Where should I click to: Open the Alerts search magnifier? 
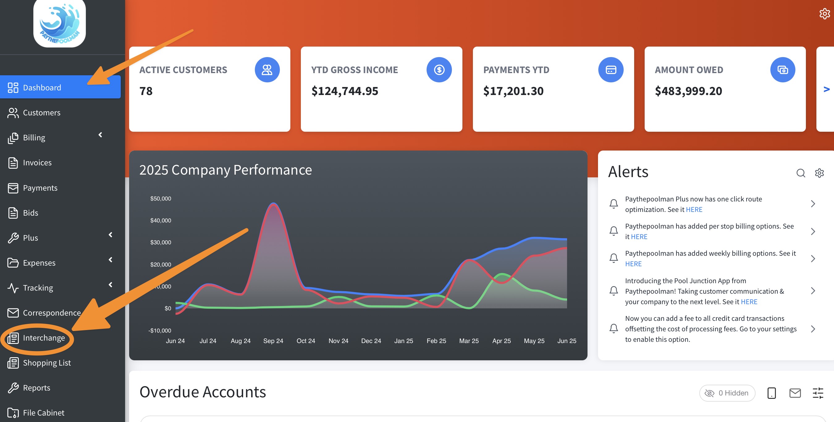pos(800,173)
